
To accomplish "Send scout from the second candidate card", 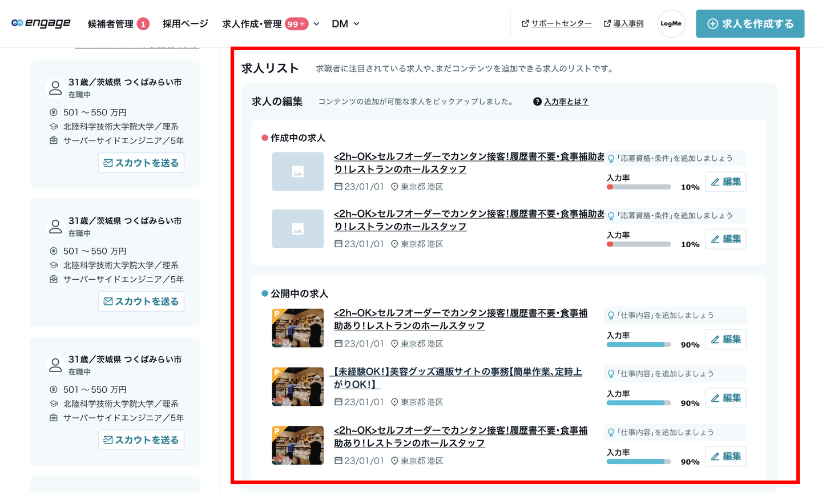I will (141, 301).
